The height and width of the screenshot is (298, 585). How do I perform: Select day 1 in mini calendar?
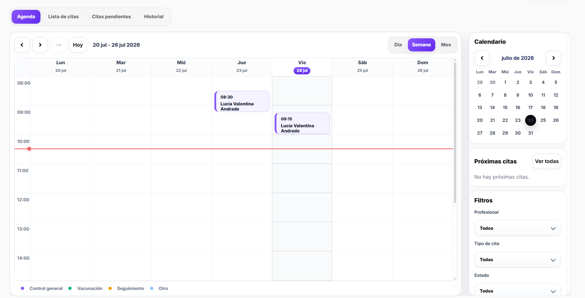(x=505, y=82)
